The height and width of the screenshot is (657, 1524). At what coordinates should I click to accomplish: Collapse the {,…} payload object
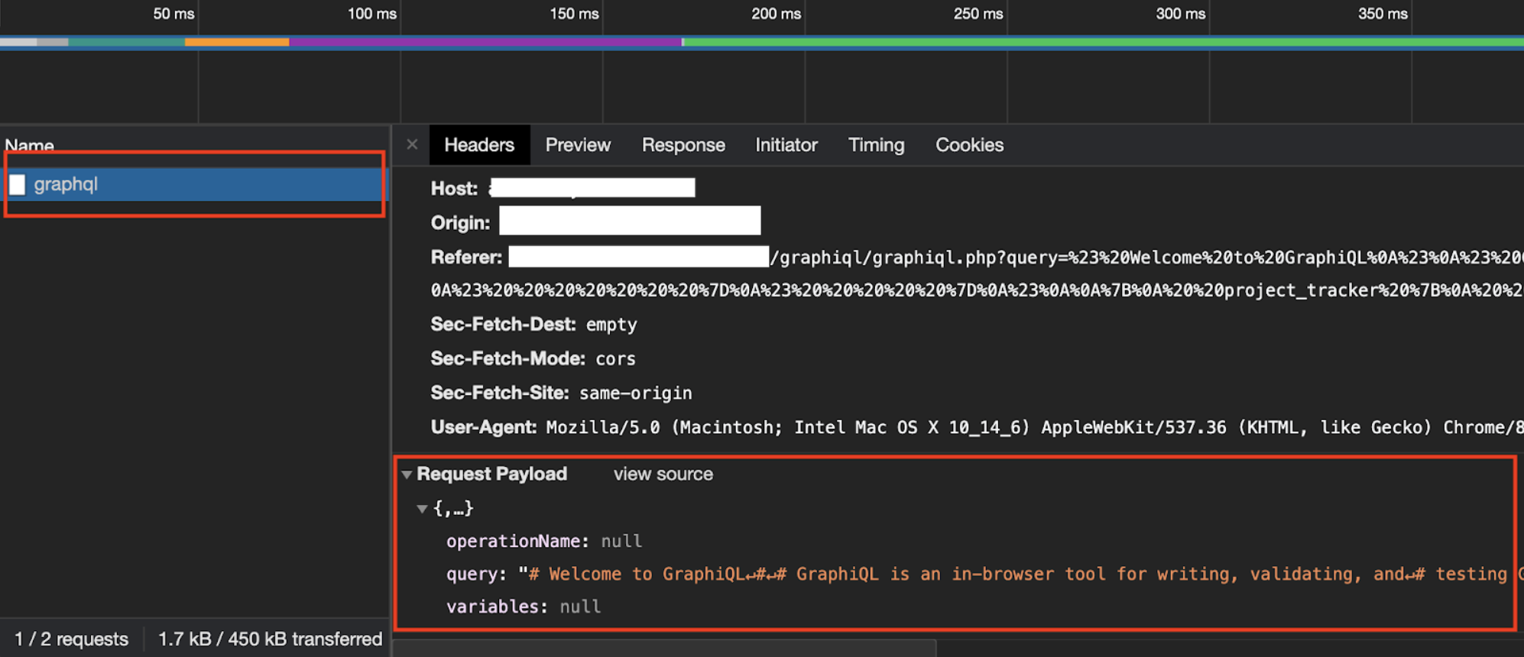[x=422, y=509]
